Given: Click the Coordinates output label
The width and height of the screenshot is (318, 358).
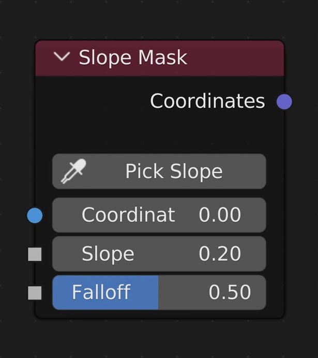Looking at the screenshot, I should [207, 101].
